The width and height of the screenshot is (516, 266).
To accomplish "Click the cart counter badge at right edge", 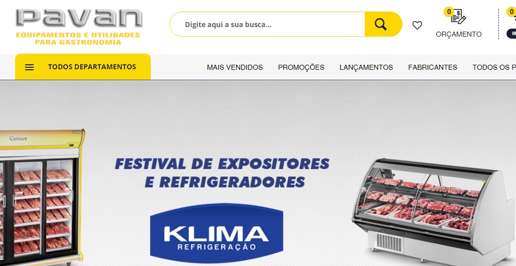I will click(x=511, y=12).
